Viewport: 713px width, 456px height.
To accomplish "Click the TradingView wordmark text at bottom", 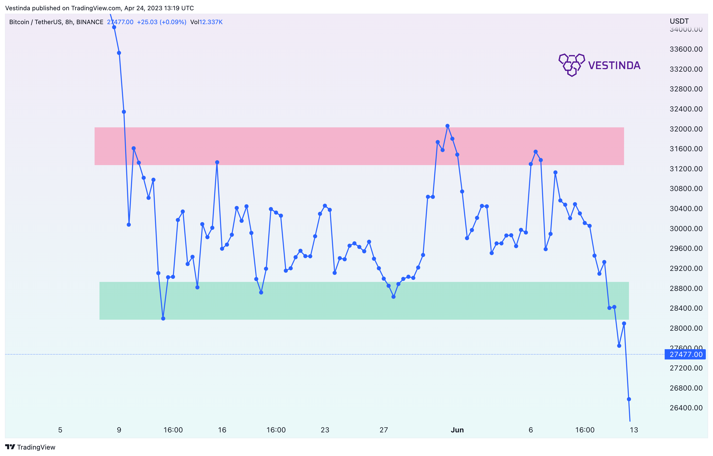I will pyautogui.click(x=36, y=447).
